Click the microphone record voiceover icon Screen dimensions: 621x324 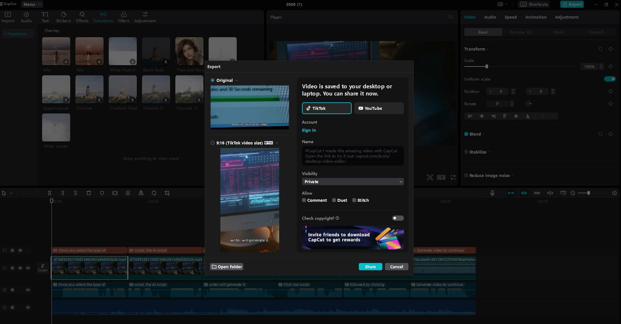point(492,193)
